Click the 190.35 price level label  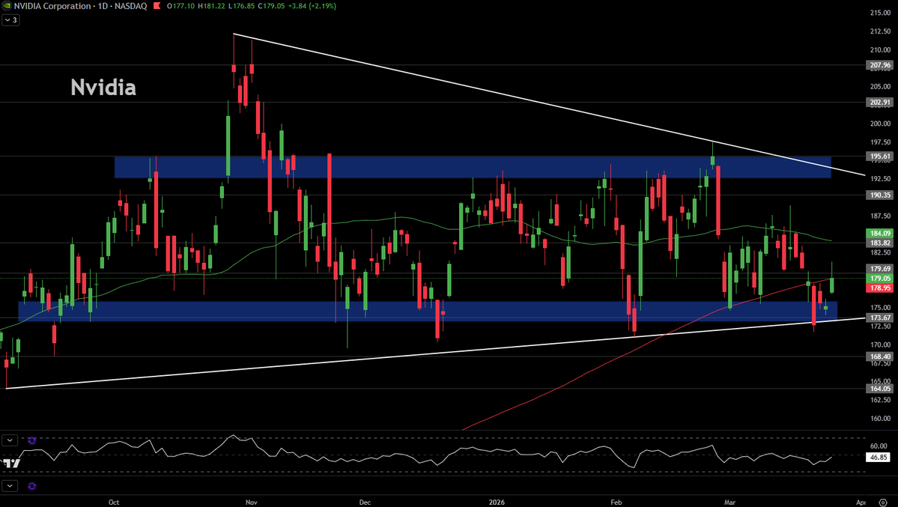click(x=880, y=195)
